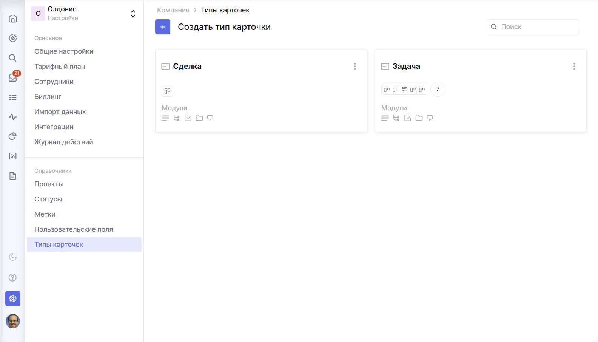
Task: Toggle dark mode with moon icon
Action: [x=13, y=257]
